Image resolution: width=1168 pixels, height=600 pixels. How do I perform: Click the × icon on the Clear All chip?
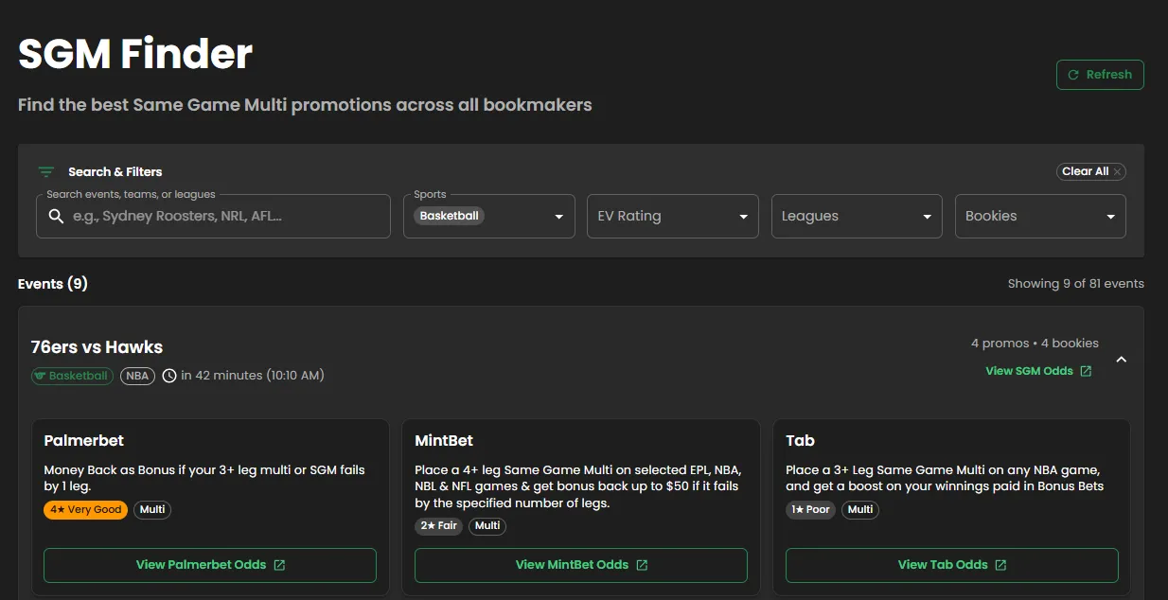(x=1116, y=171)
